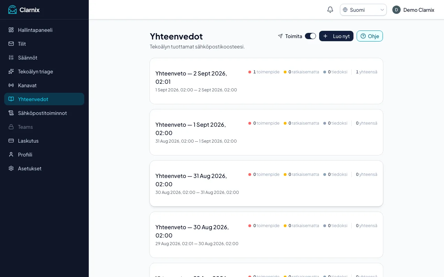Click the Hallintapaneeli dashboard grid icon
The image size is (444, 277).
[x=11, y=30]
